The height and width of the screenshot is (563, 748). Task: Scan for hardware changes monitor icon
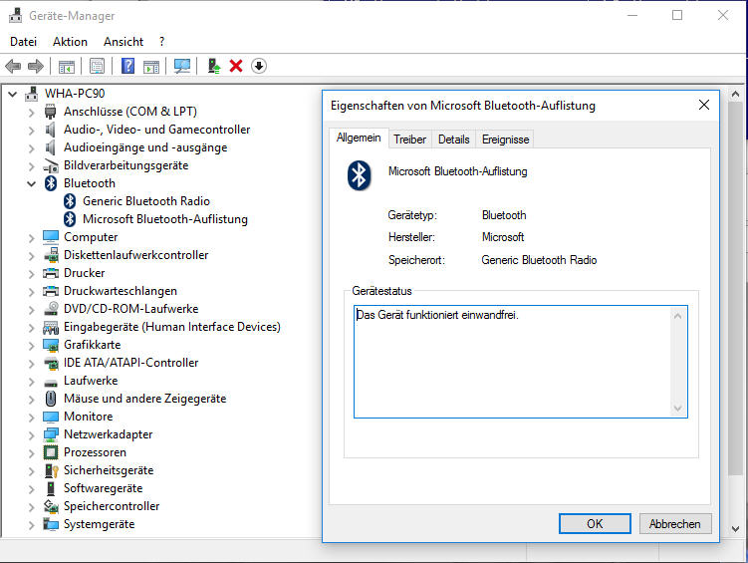click(182, 67)
